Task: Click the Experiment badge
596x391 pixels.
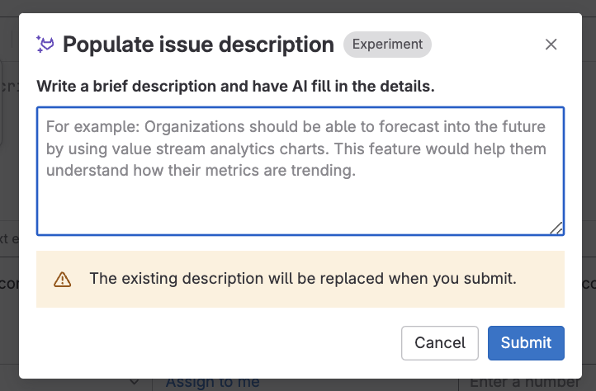Action: click(387, 45)
